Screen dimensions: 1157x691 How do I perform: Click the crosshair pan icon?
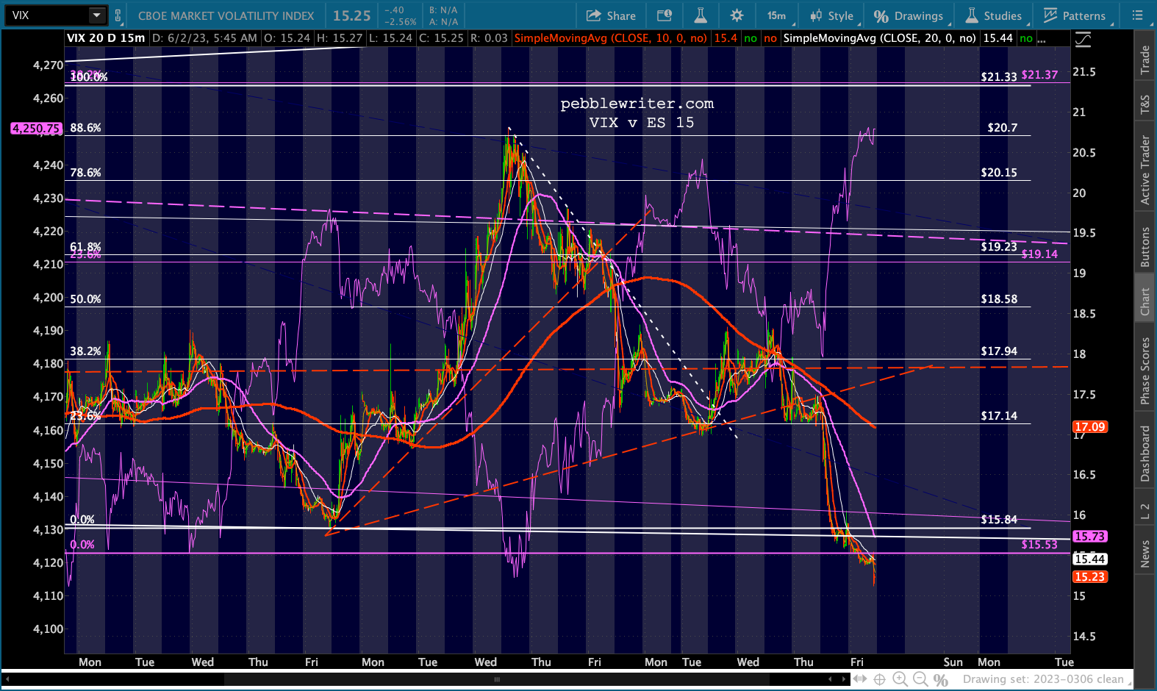[879, 679]
